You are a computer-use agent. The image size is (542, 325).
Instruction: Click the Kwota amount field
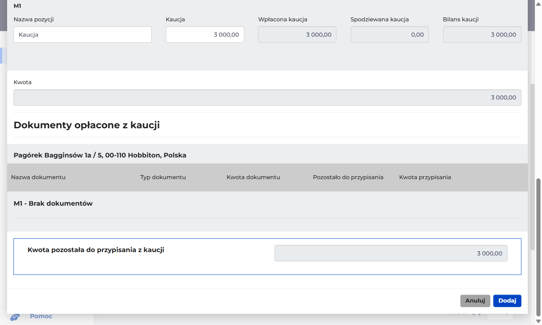[267, 98]
